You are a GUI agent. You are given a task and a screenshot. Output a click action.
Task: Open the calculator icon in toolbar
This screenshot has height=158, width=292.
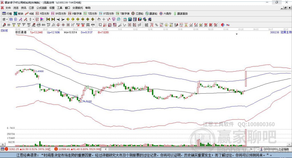tap(130, 19)
